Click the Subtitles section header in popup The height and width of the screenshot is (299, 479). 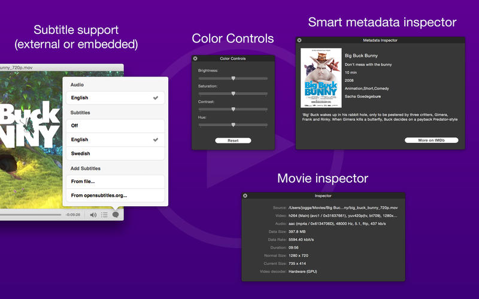pyautogui.click(x=80, y=112)
